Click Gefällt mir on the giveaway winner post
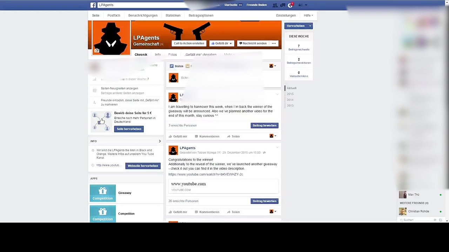The width and height of the screenshot is (449, 252). [178, 212]
